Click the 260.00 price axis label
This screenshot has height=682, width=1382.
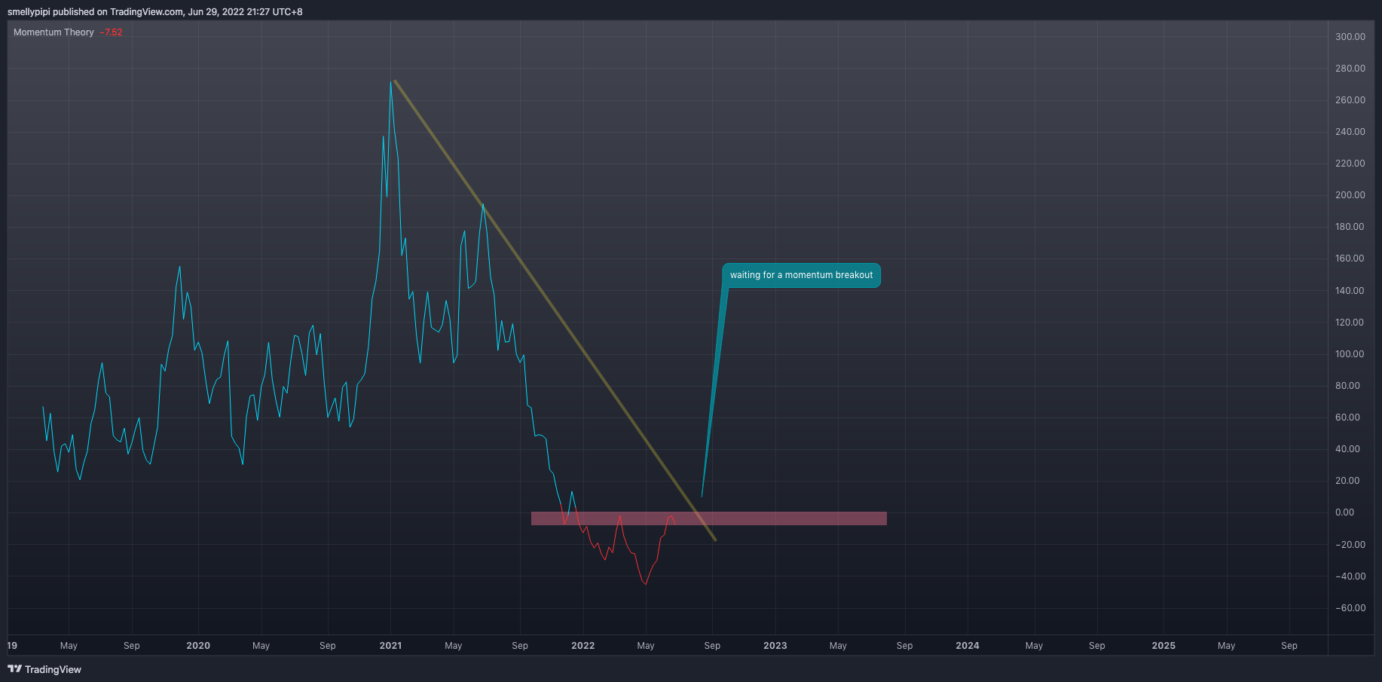click(1350, 99)
